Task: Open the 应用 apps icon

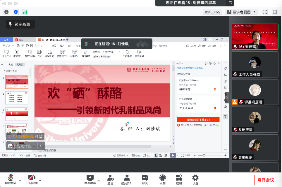Action: pyautogui.click(x=179, y=179)
